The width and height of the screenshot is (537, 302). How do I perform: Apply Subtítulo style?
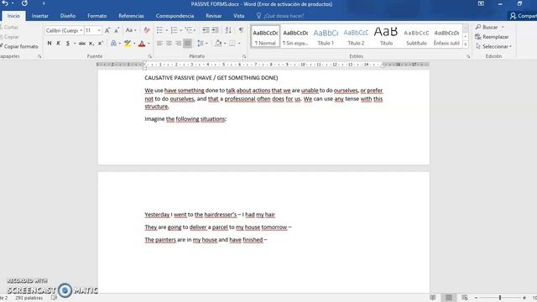click(416, 36)
